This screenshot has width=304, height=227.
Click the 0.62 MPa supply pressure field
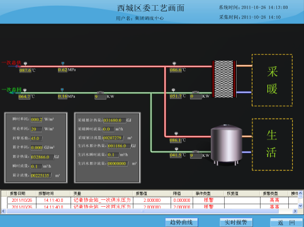coord(62,70)
